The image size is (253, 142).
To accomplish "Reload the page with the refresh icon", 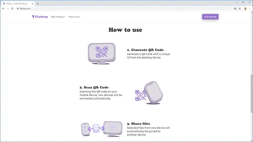I will pos(12,9).
